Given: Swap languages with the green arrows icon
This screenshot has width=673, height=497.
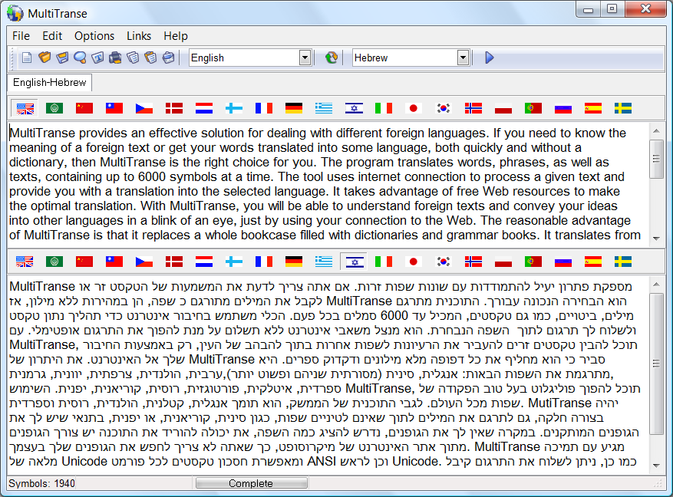Looking at the screenshot, I should 332,58.
